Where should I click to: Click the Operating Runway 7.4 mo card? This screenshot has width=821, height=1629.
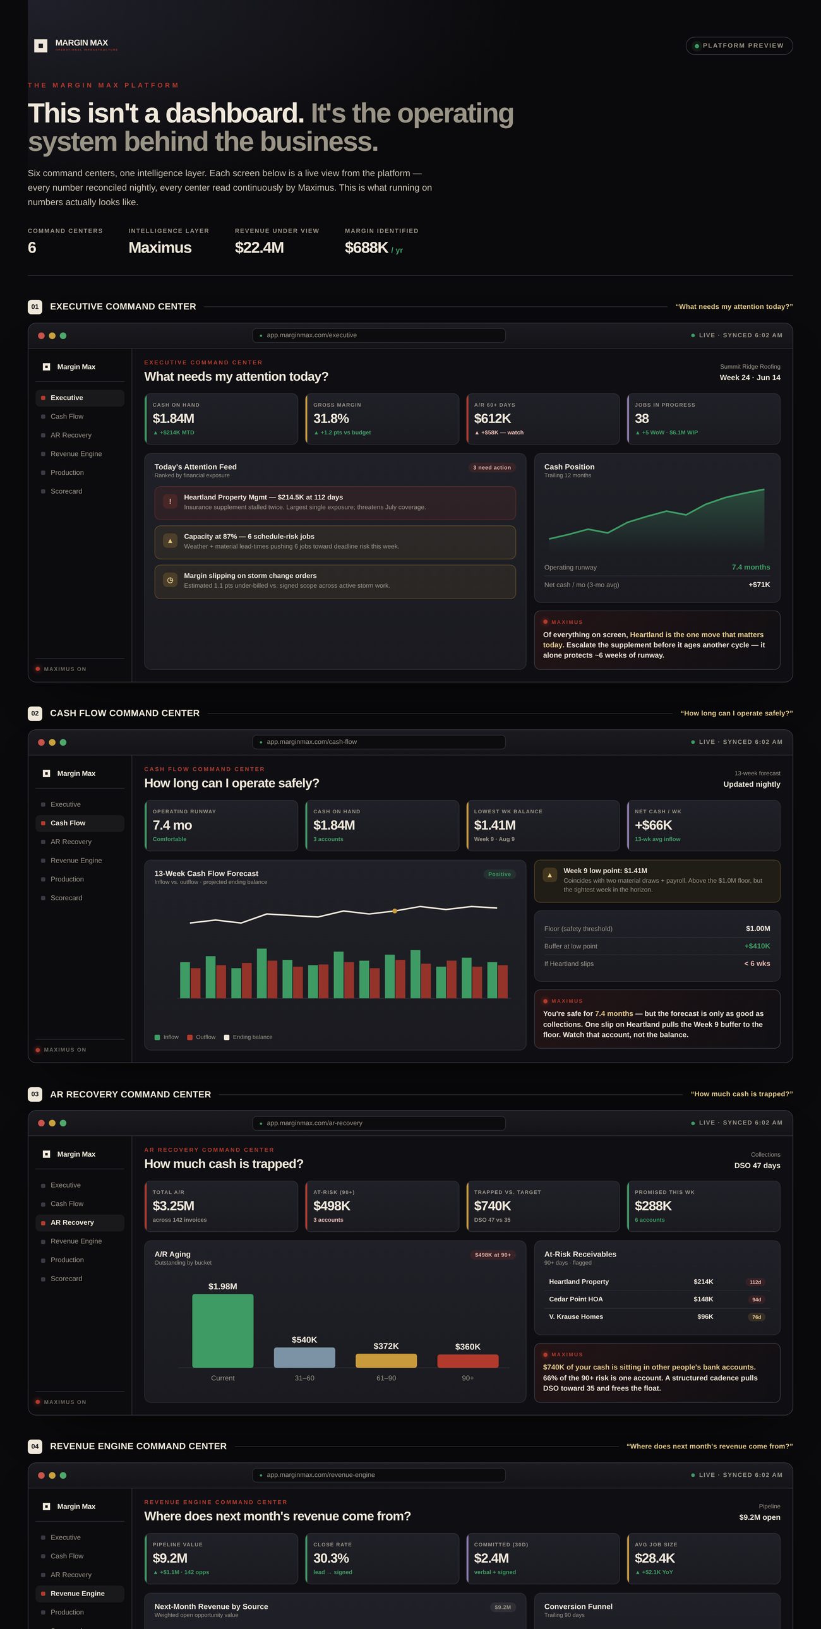click(x=222, y=826)
